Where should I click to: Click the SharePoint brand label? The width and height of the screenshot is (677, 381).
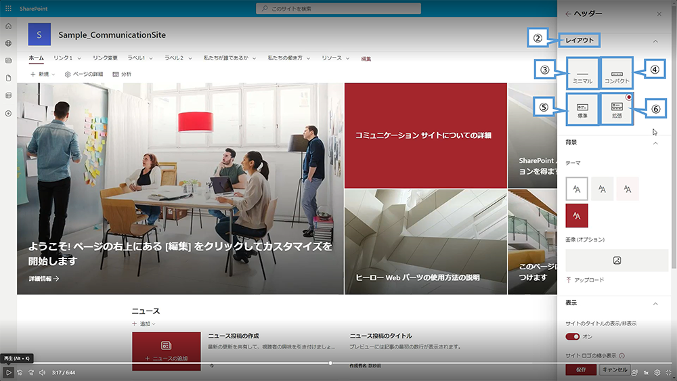click(x=34, y=9)
